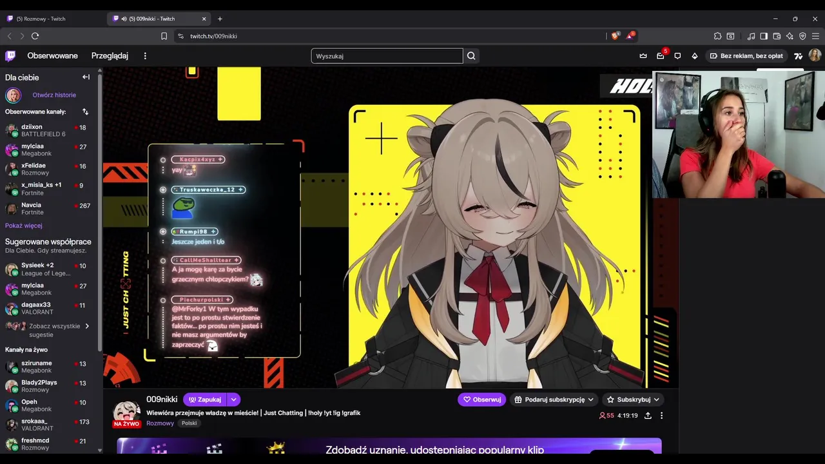The height and width of the screenshot is (464, 825).
Task: Reload the current page
Action: pos(35,36)
